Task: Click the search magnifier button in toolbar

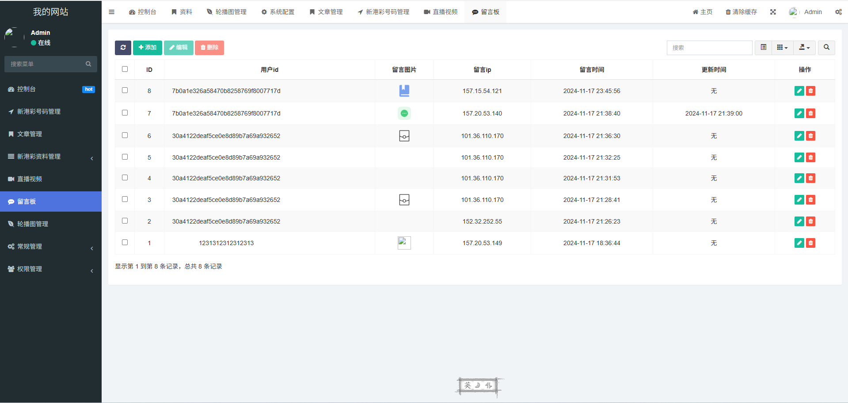Action: 826,48
